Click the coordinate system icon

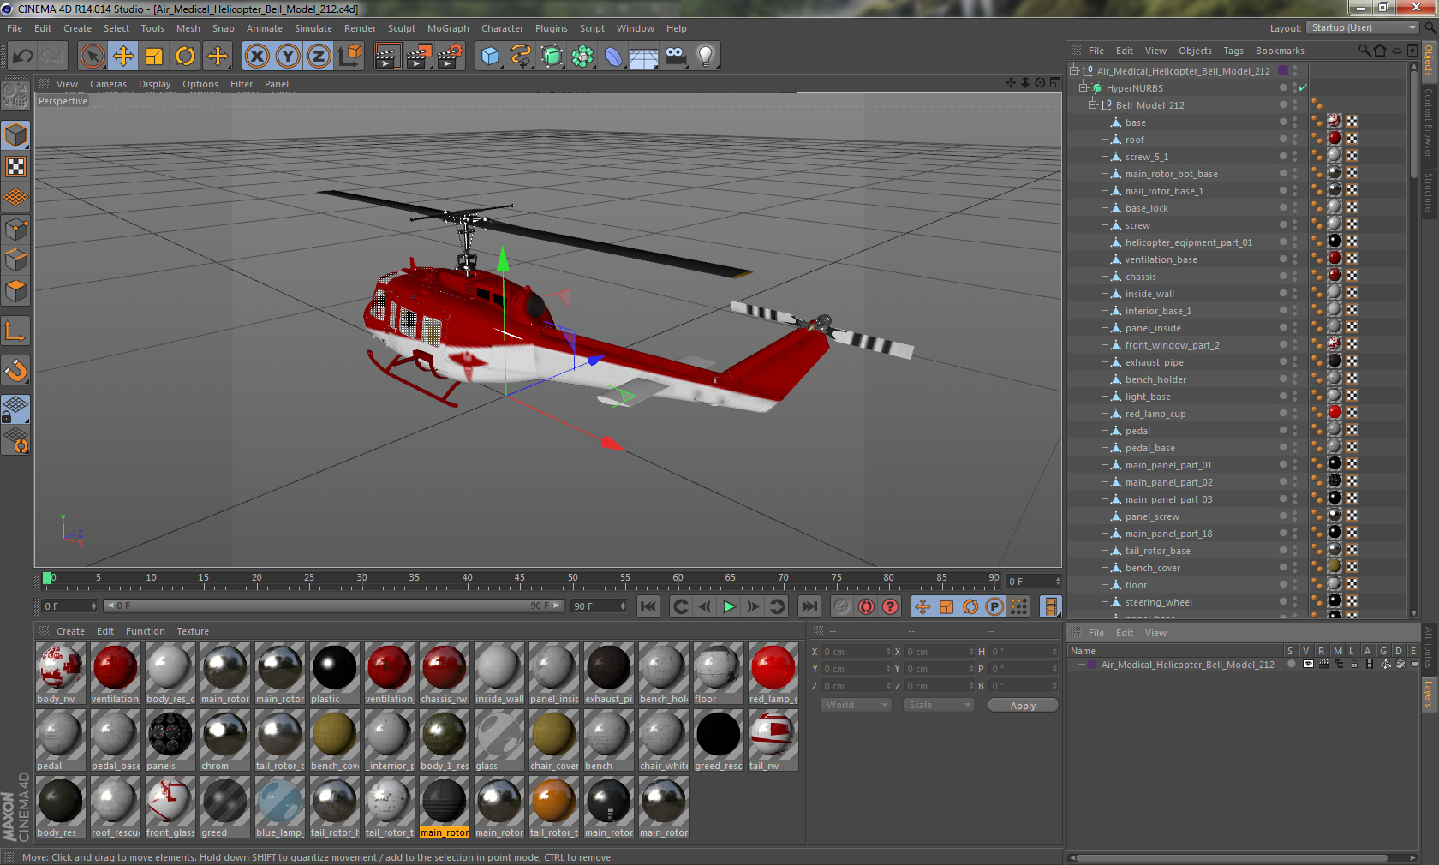[x=349, y=57]
